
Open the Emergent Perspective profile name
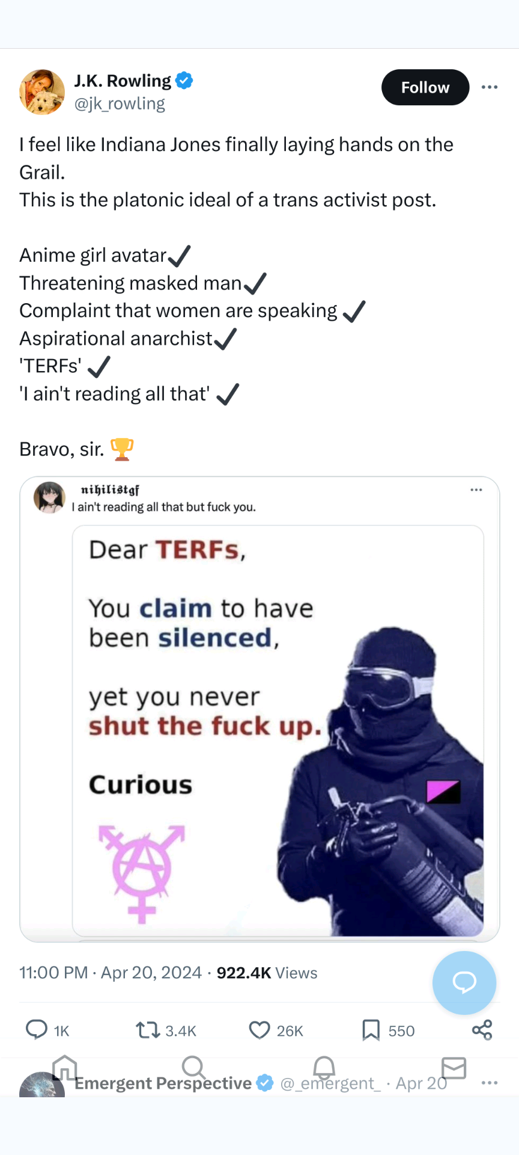pos(163,1083)
